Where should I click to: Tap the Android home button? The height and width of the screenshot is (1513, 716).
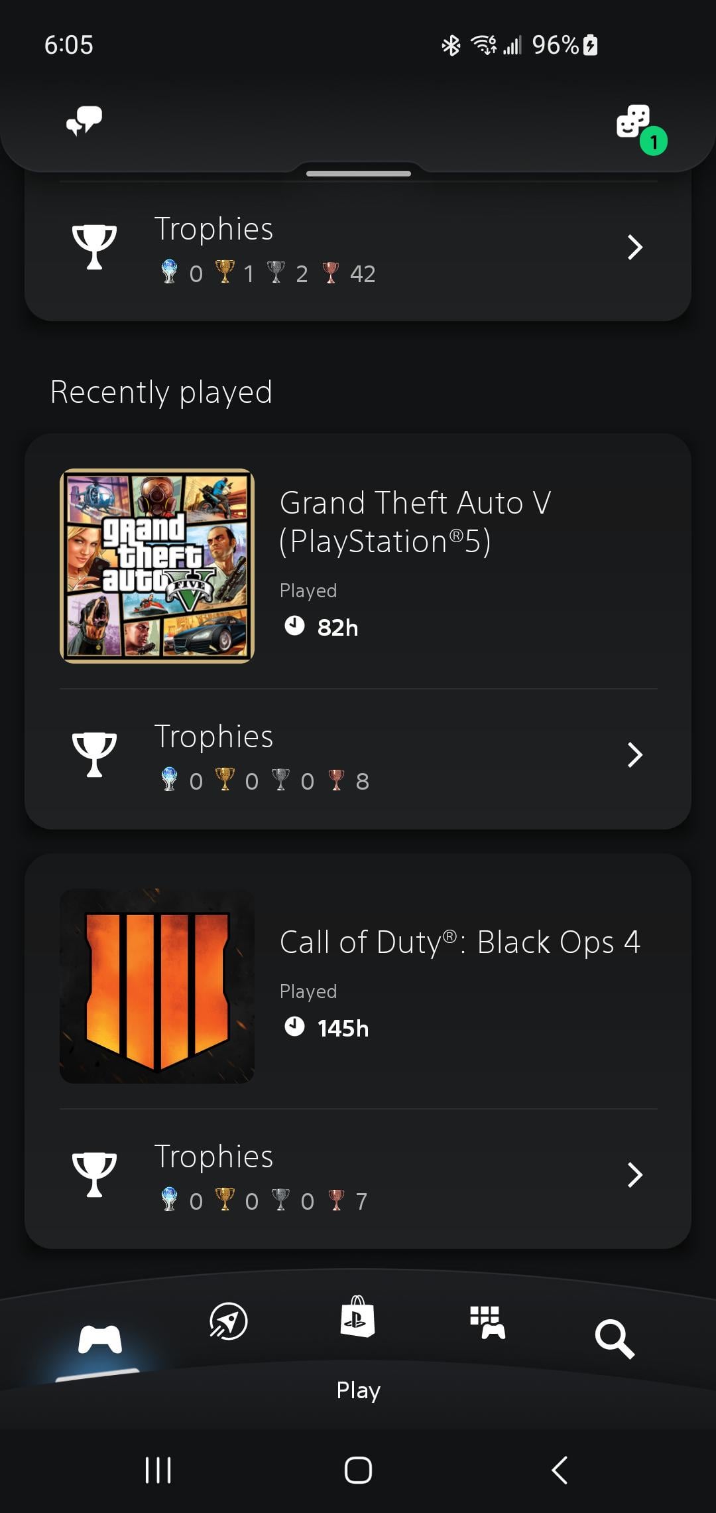358,1470
